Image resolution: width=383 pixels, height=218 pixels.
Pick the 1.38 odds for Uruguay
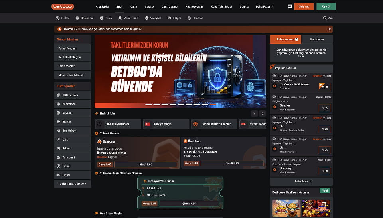(325, 171)
